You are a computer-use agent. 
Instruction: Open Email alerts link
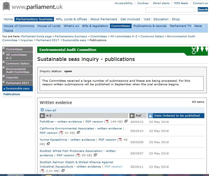(161, 3)
